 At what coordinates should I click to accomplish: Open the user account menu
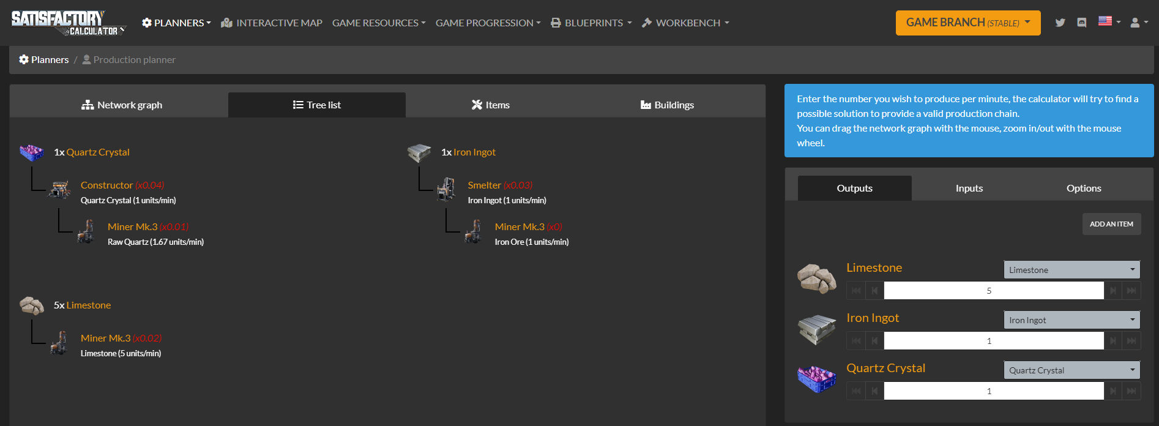point(1139,22)
